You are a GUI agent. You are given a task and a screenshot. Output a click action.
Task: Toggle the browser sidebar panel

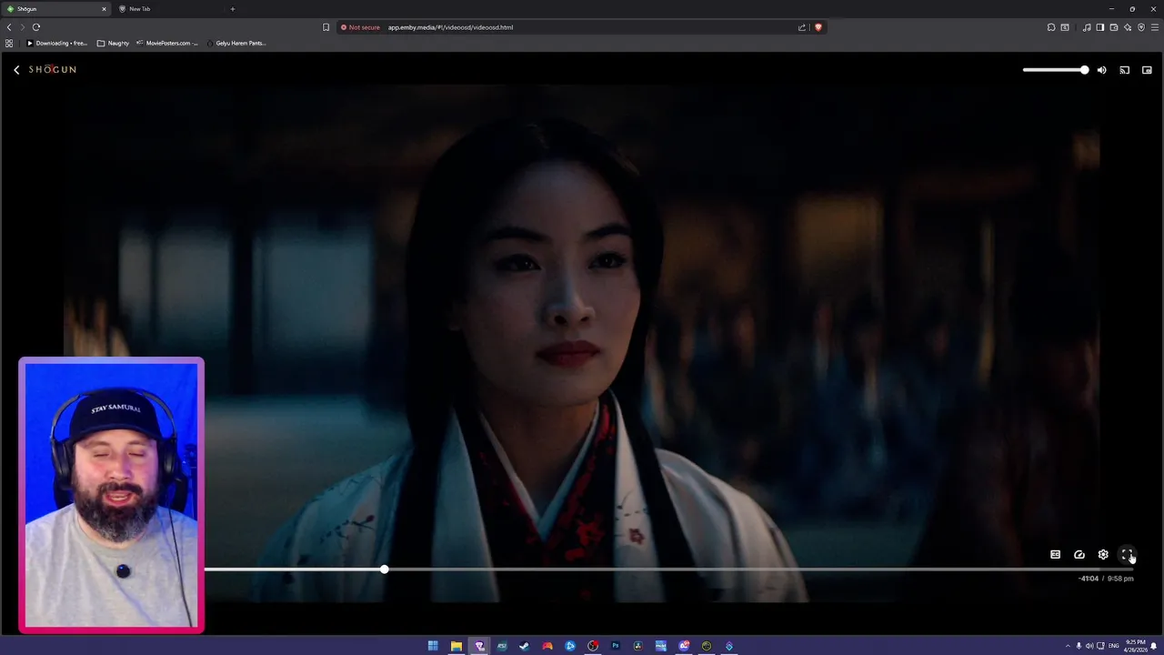click(x=1100, y=27)
